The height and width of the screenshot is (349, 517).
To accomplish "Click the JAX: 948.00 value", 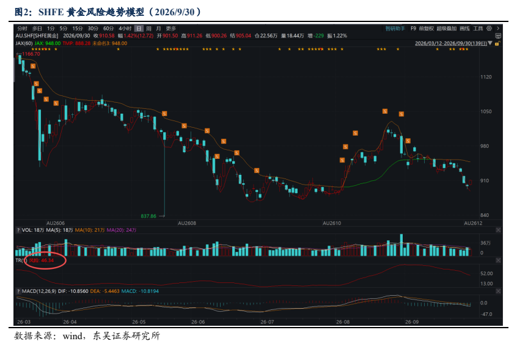I will 48,43.
